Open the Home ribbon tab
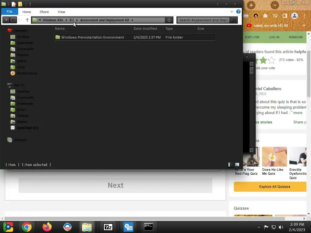The image size is (311, 233). point(27,12)
